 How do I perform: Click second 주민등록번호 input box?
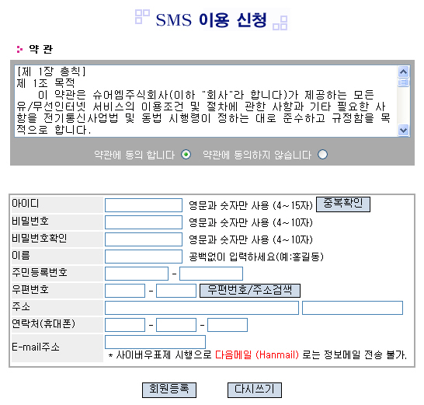pos(211,274)
